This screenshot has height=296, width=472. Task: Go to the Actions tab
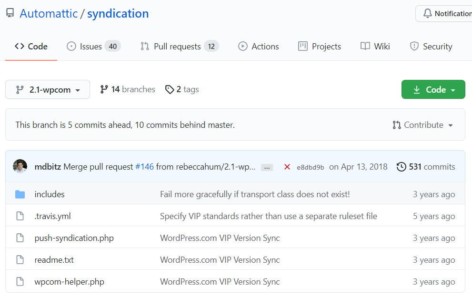[x=259, y=47]
